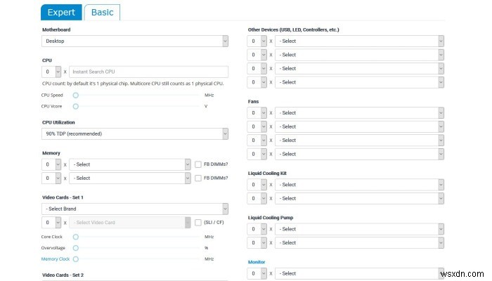Click the Monitor link label
492x281 pixels.
coord(257,261)
